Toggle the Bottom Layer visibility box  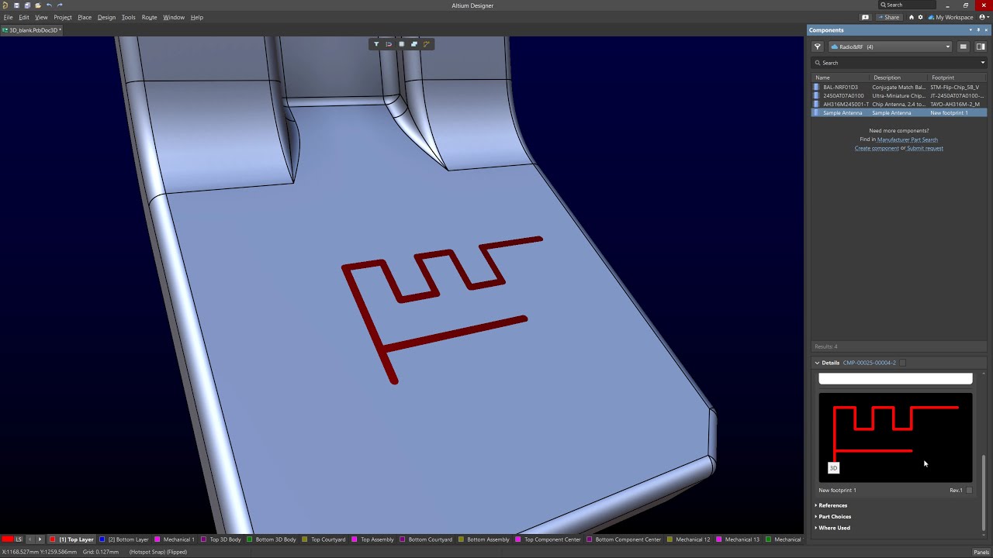pyautogui.click(x=102, y=539)
